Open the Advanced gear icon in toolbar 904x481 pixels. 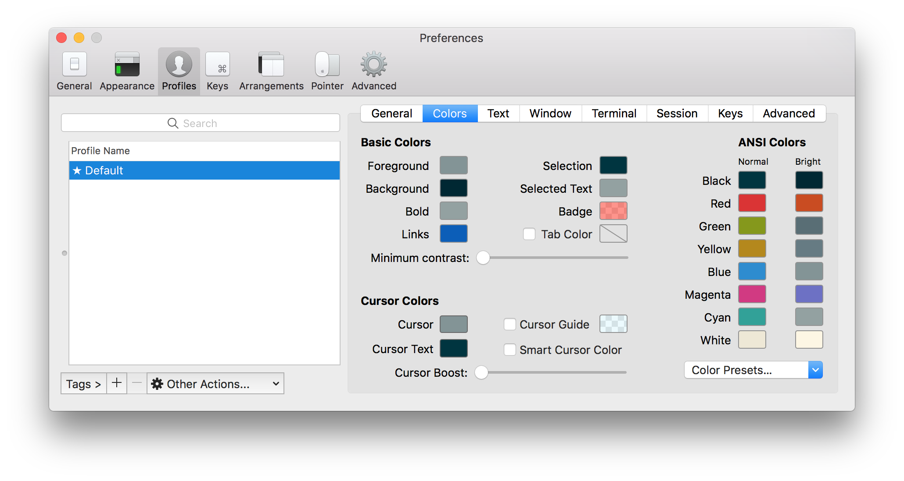(x=374, y=65)
